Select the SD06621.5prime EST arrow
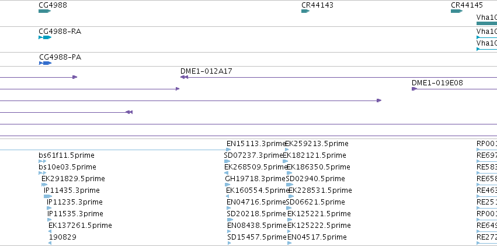This screenshot has width=497, height=246. (289, 208)
